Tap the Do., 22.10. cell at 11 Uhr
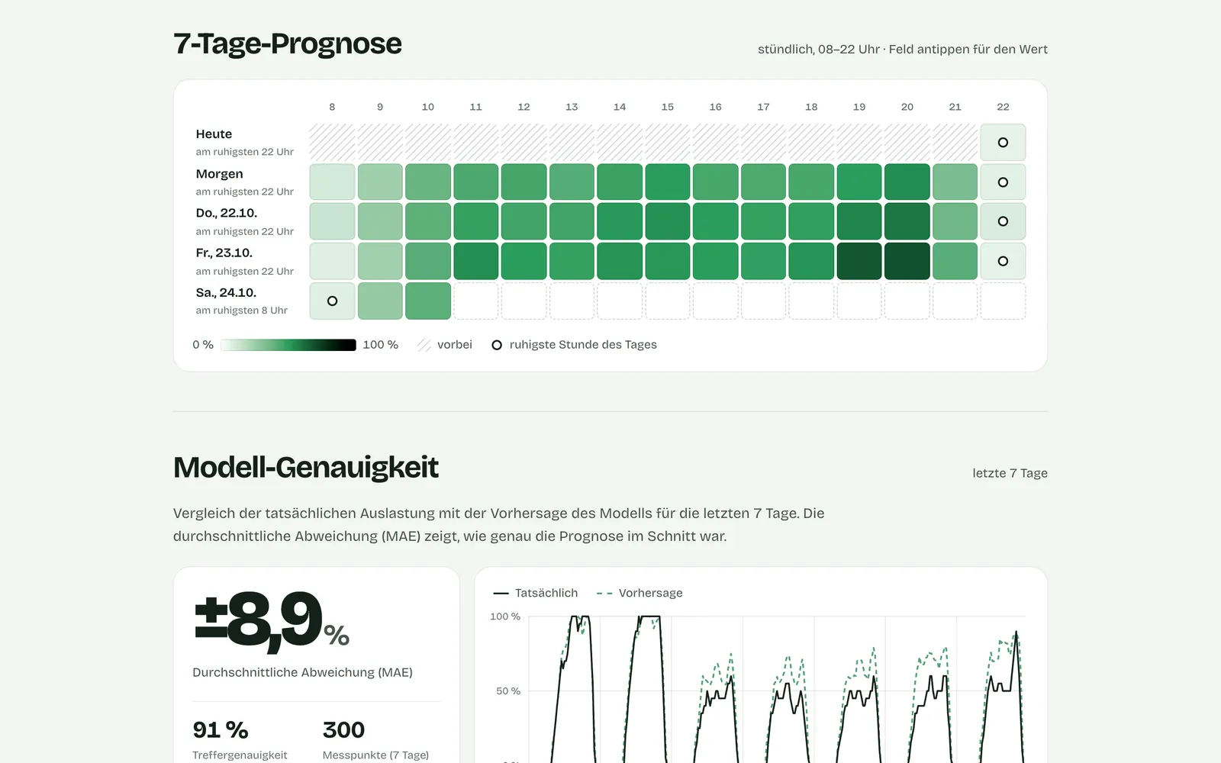This screenshot has height=763, width=1221. pyautogui.click(x=476, y=221)
